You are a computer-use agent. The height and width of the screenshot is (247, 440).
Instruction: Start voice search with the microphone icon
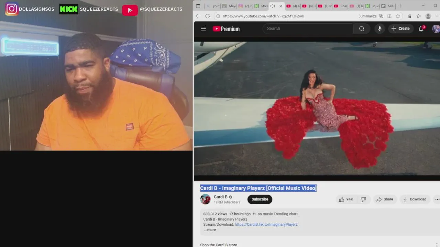pyautogui.click(x=379, y=29)
